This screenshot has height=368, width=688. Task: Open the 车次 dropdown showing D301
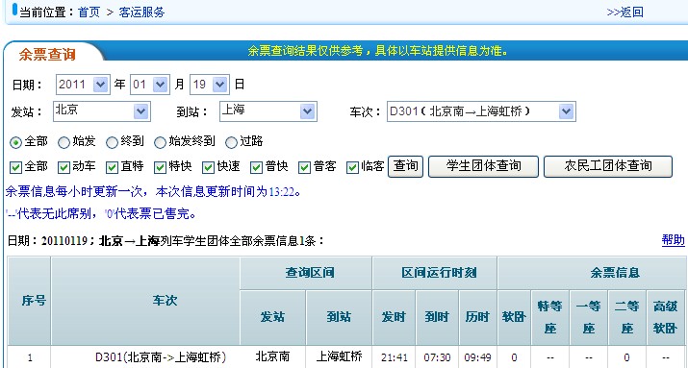coord(481,111)
